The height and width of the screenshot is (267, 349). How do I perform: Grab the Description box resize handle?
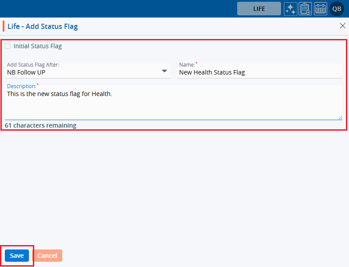pyautogui.click(x=340, y=117)
